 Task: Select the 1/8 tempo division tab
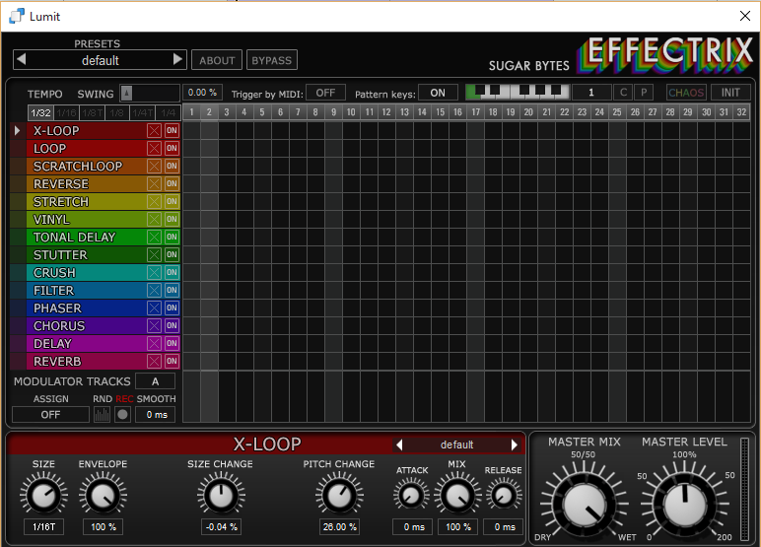[x=118, y=112]
